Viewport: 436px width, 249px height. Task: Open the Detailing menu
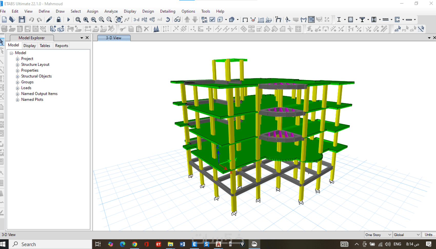[x=167, y=11]
